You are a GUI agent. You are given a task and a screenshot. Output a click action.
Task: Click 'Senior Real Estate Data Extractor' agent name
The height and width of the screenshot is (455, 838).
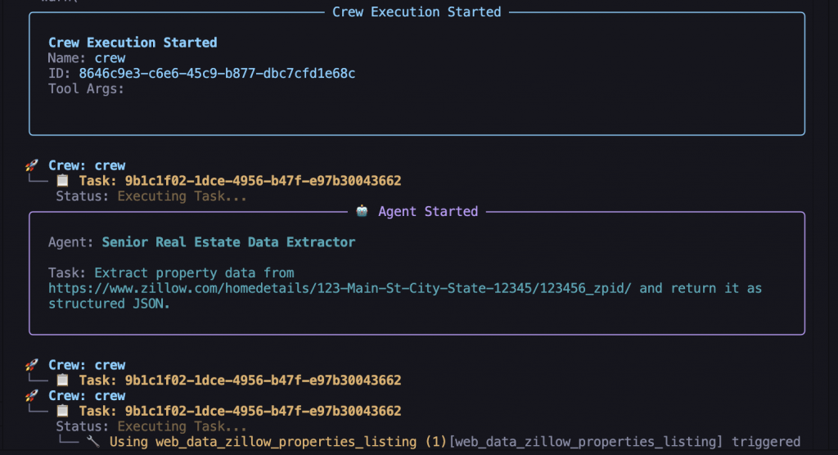click(228, 242)
